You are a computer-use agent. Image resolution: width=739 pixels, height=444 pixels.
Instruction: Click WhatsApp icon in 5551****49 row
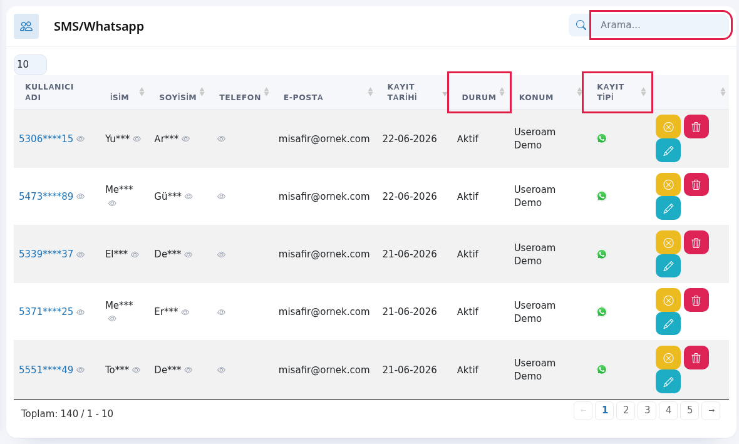[602, 369]
